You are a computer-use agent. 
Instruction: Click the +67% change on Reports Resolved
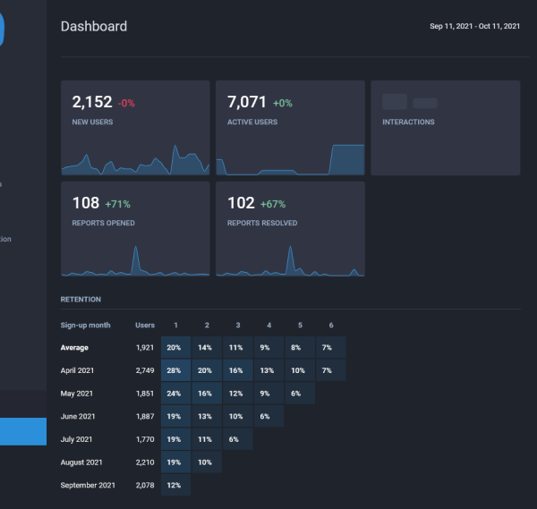click(x=273, y=204)
